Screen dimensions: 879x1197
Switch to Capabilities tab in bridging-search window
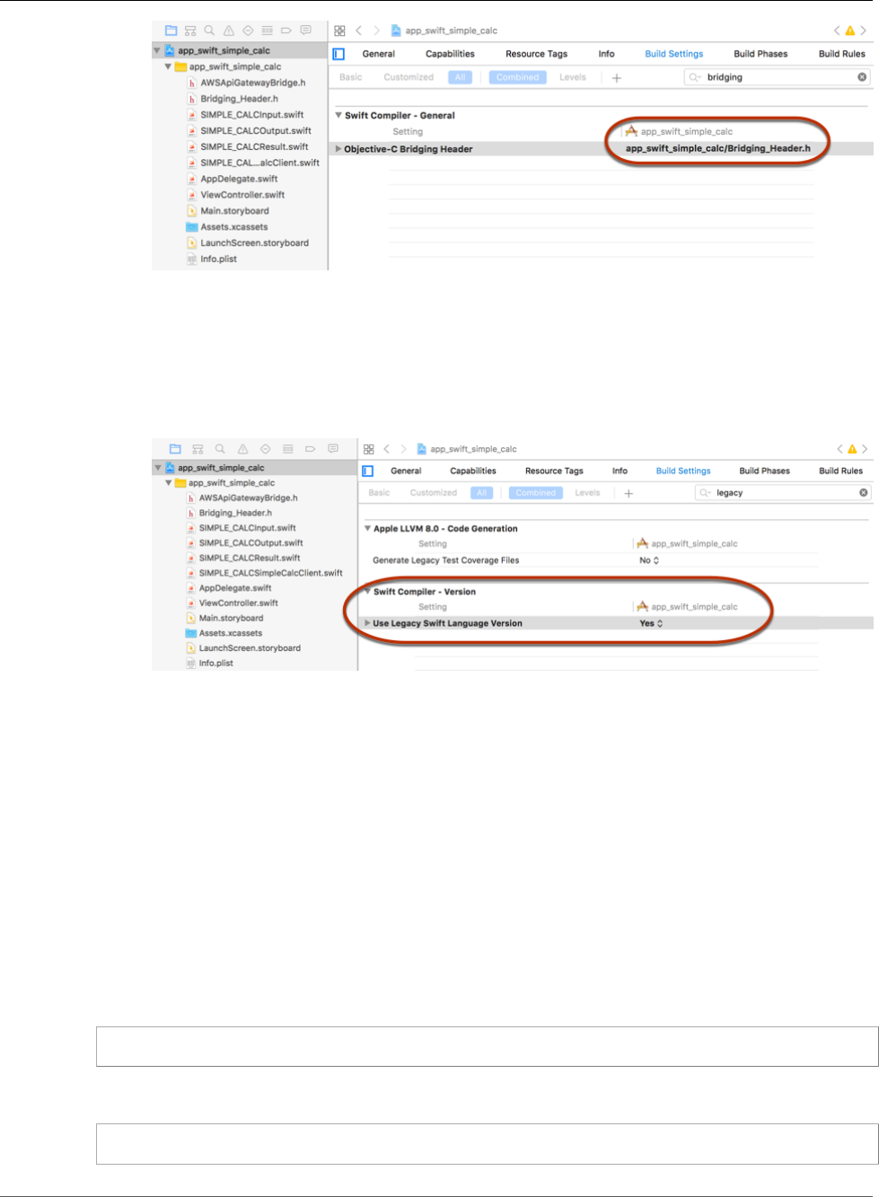pyautogui.click(x=450, y=54)
